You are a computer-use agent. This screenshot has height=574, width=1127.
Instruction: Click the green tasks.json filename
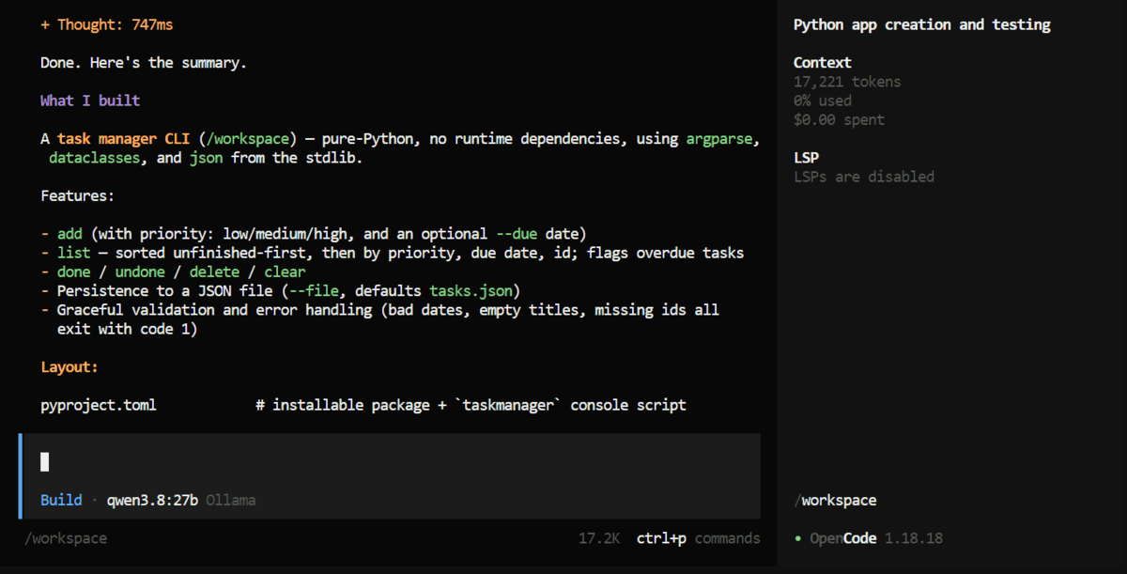[x=471, y=290]
